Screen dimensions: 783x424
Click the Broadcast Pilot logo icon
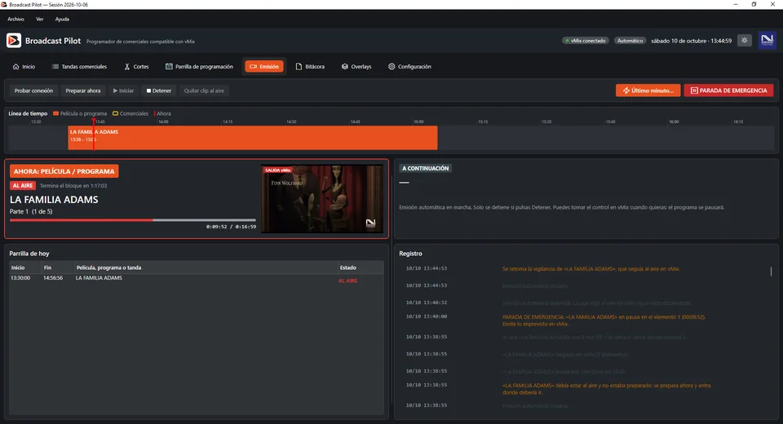(x=14, y=41)
